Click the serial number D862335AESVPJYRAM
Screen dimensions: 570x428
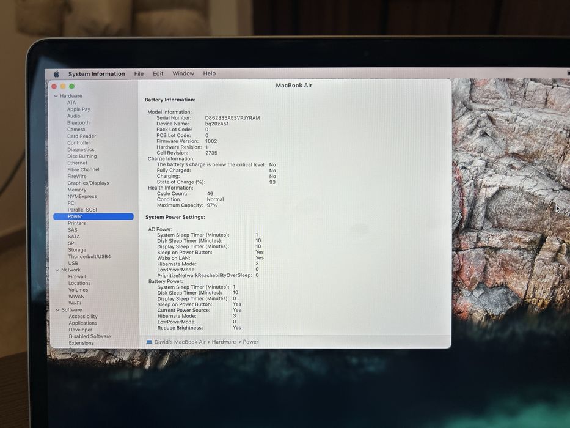click(233, 118)
